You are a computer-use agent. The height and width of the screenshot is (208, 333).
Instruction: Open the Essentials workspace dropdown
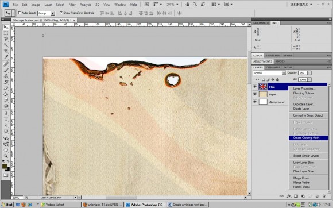pos(301,5)
